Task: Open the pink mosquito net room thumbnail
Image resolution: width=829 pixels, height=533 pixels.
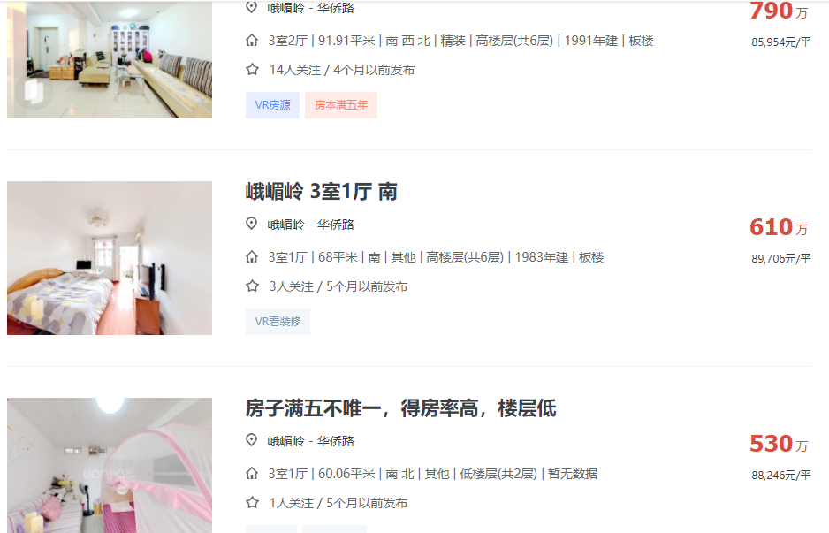Action: tap(110, 465)
